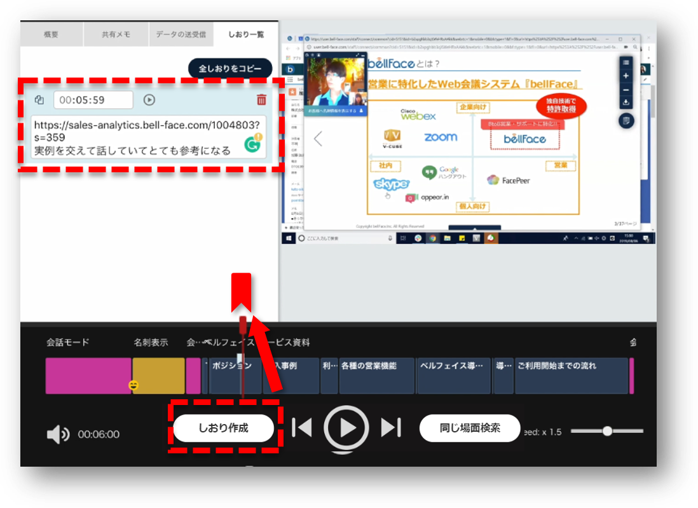
Task: Click the しおり作成 button
Action: pos(224,428)
